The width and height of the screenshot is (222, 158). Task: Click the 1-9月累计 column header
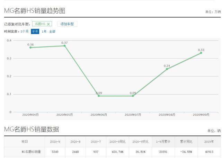163,142
